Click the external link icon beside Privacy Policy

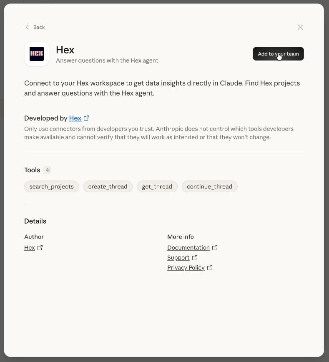(x=210, y=268)
